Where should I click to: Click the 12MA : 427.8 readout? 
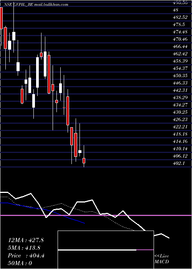coord(26,240)
